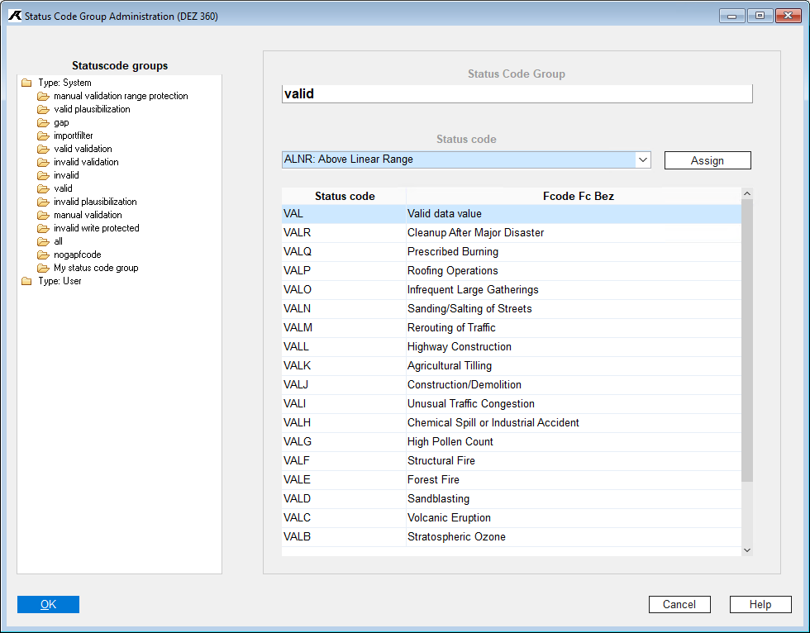Click the OK button
Viewport: 810px width, 633px height.
point(48,604)
